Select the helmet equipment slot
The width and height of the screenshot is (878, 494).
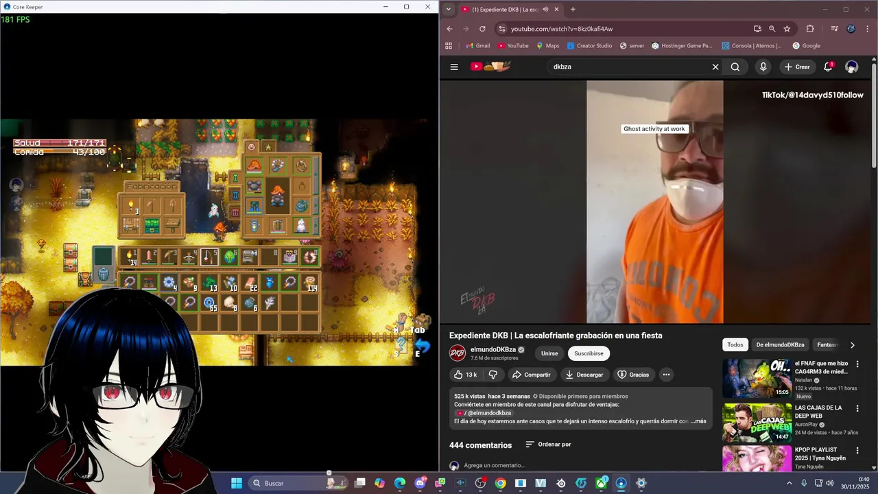click(254, 165)
